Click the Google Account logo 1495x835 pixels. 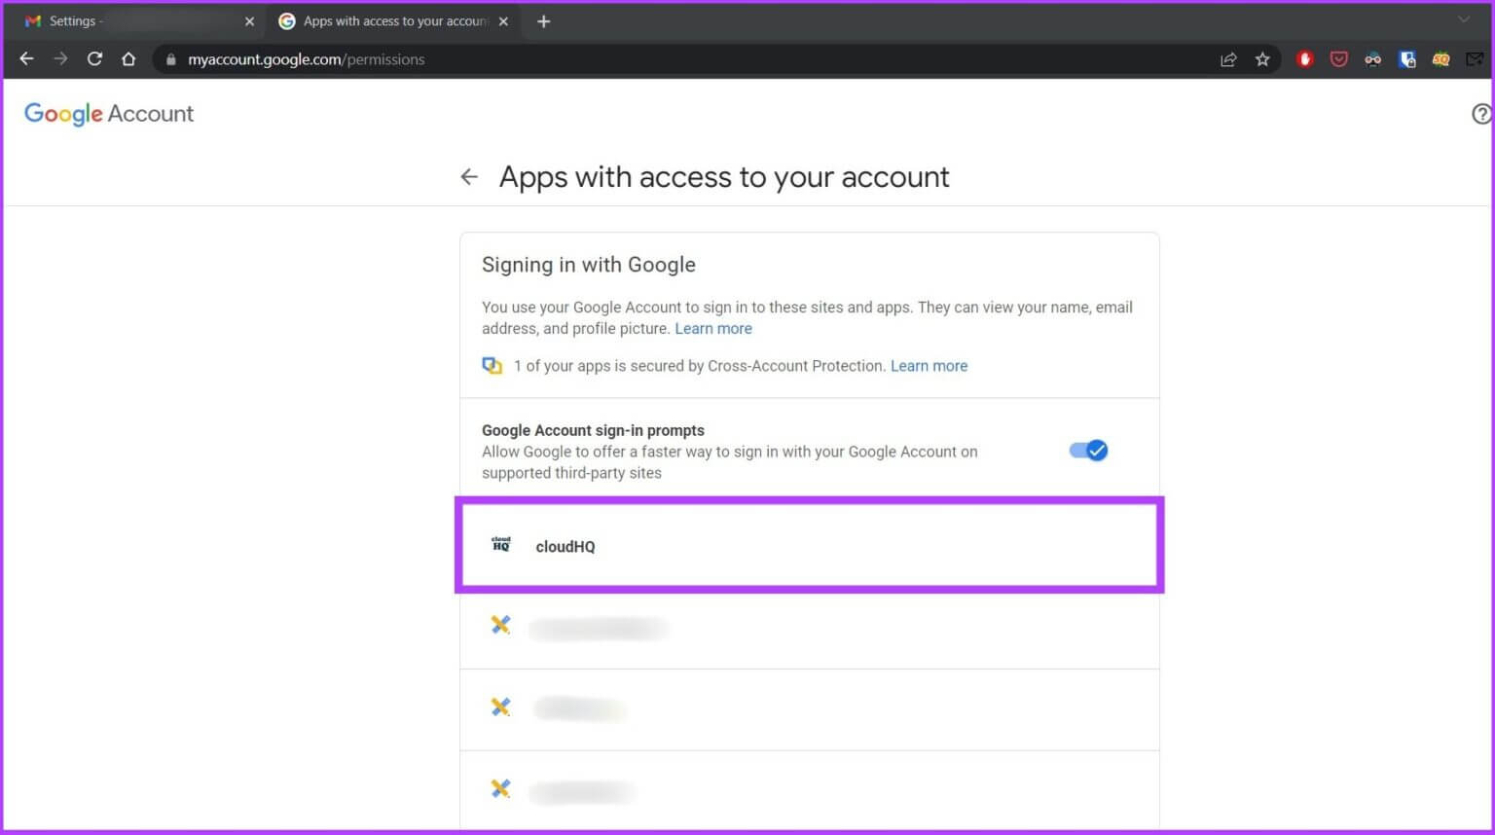[109, 114]
